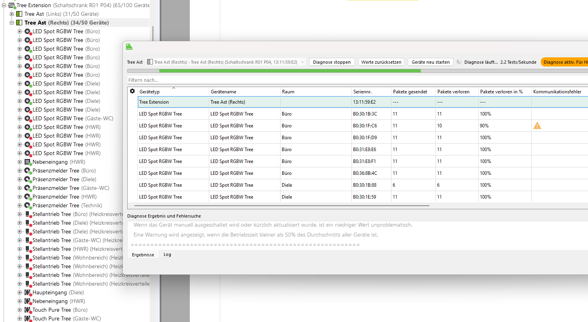Expand the Tree Ast (Links) node
Image resolution: width=588 pixels, height=322 pixels.
tap(11, 14)
